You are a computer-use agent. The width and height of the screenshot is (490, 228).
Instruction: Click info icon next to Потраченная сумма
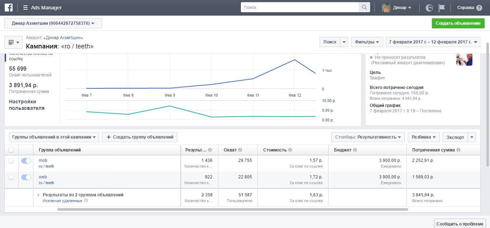458,150
